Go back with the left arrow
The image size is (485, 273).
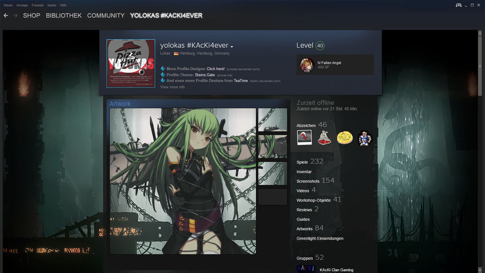coord(6,16)
